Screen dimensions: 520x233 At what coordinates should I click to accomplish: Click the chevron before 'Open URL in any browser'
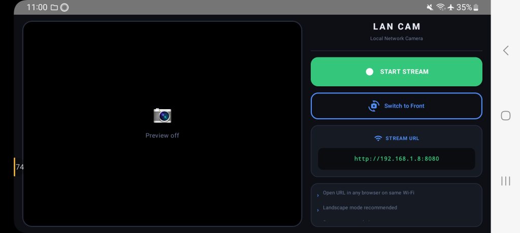click(x=318, y=195)
